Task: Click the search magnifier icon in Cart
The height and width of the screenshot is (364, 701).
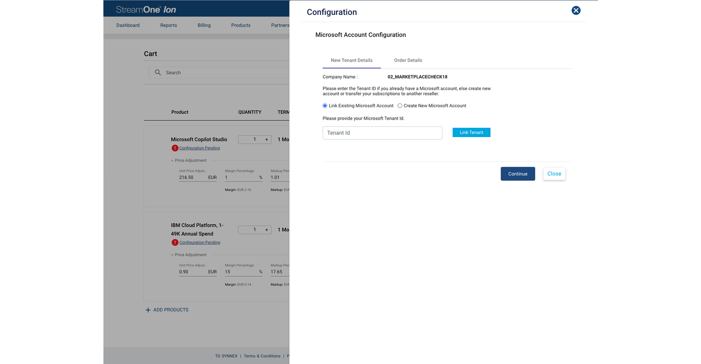Action: tap(158, 72)
